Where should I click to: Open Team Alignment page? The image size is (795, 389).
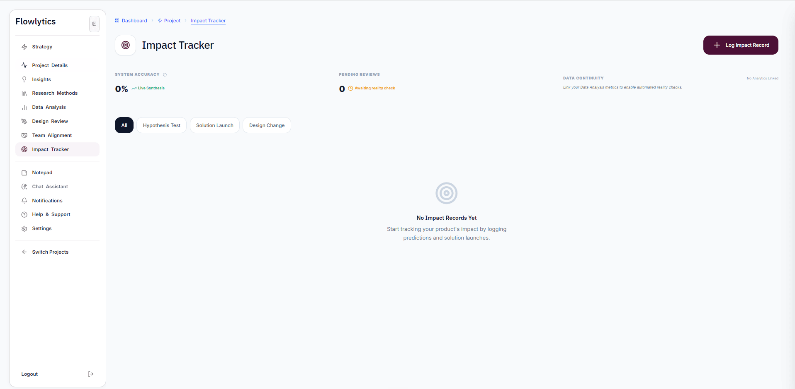(x=57, y=135)
